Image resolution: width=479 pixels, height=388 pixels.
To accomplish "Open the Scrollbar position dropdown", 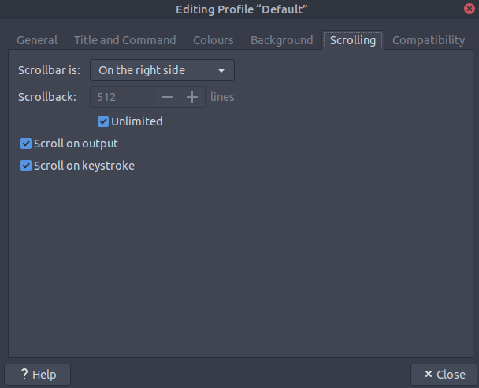I will tap(162, 70).
